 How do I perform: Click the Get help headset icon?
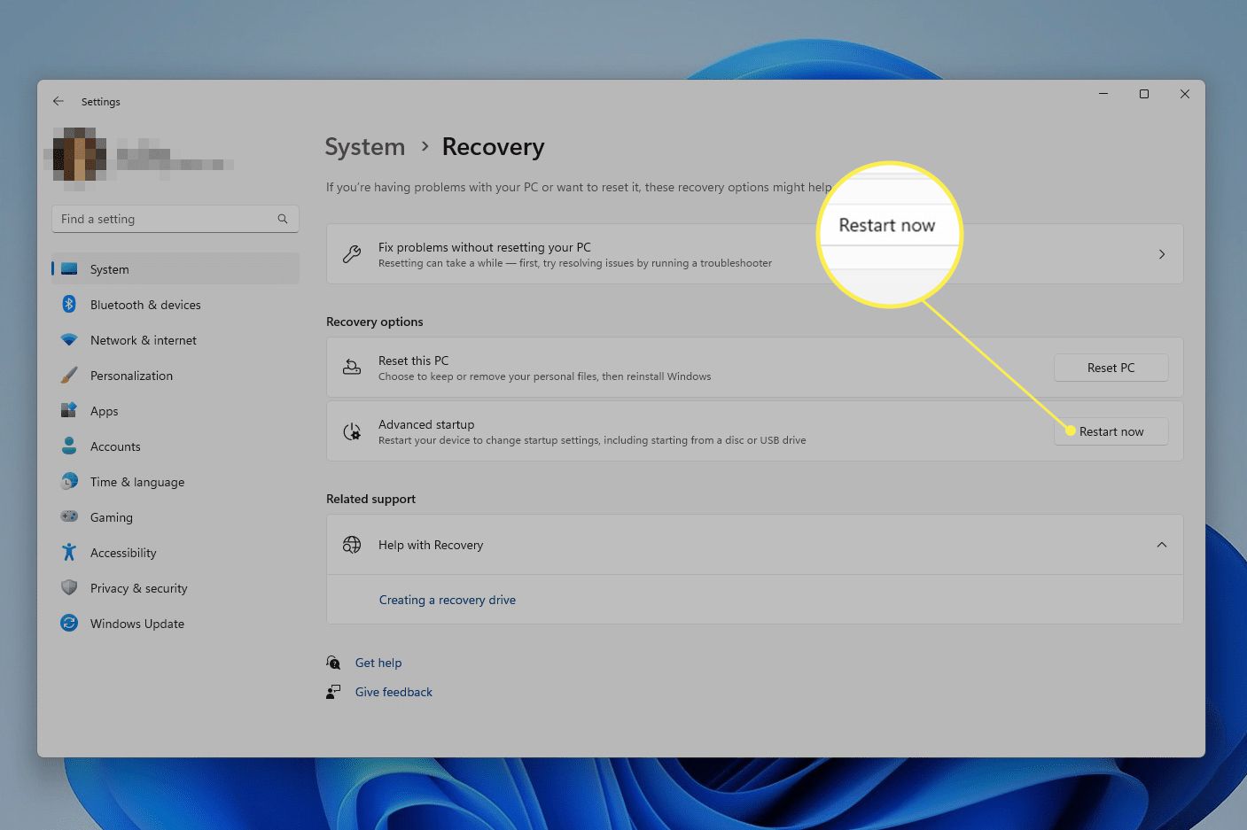point(333,663)
